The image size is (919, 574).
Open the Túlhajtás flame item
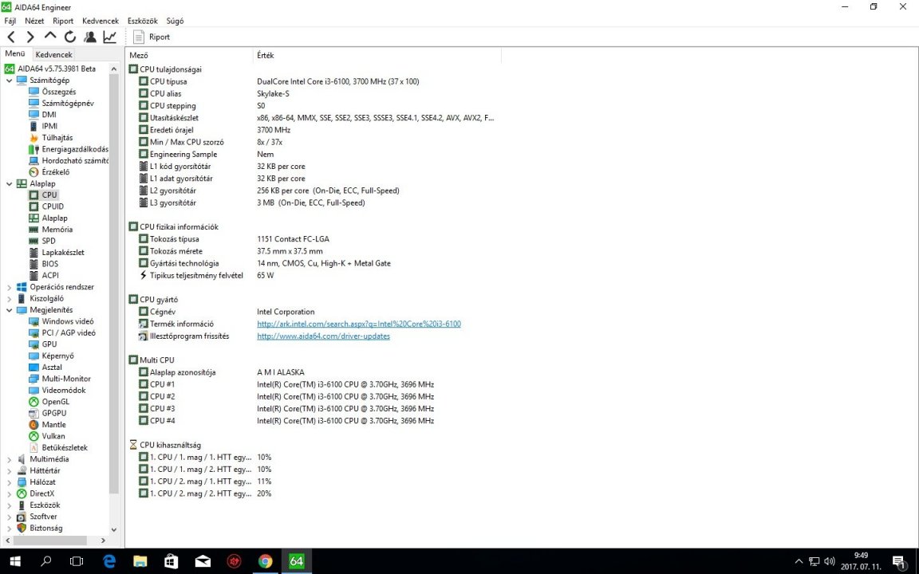click(x=57, y=138)
